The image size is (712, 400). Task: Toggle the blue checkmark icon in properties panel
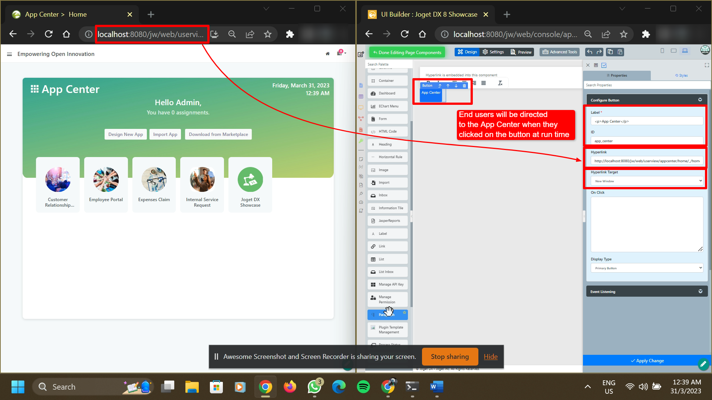pos(604,65)
